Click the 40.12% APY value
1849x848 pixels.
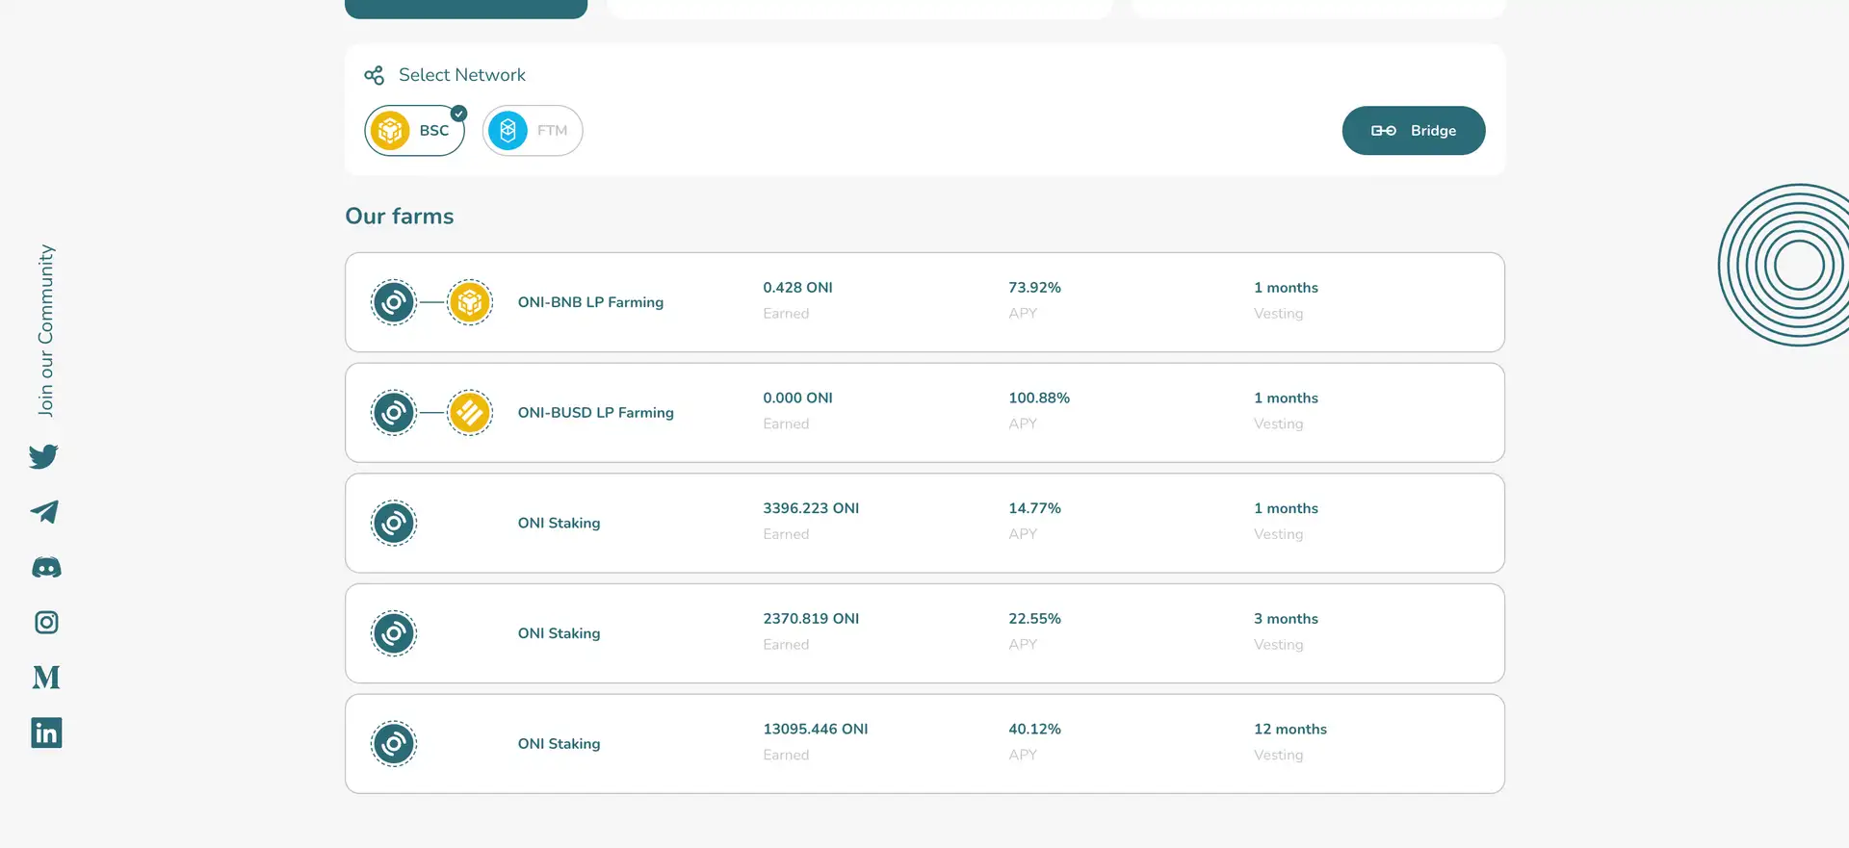(x=1034, y=730)
